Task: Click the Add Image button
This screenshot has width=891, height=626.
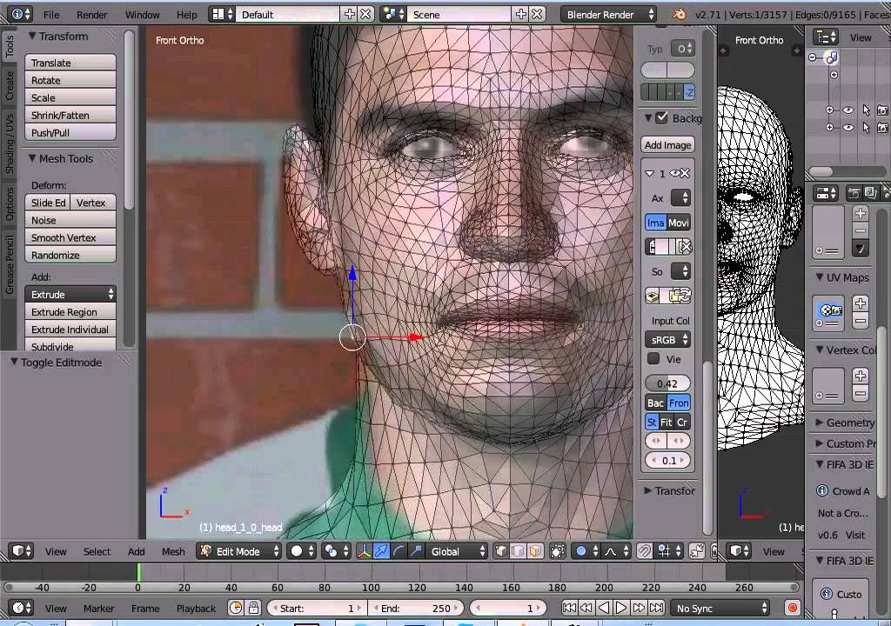Action: pyautogui.click(x=667, y=145)
